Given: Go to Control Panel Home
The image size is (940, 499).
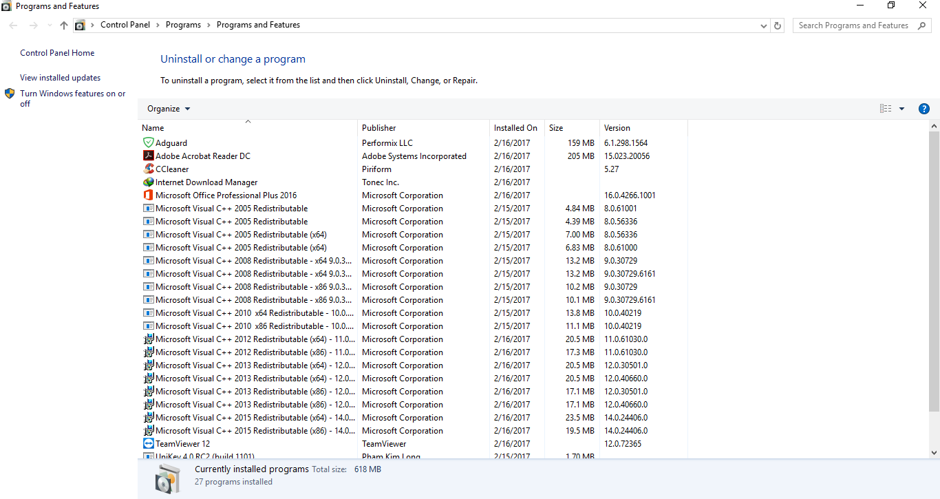Looking at the screenshot, I should pyautogui.click(x=57, y=53).
